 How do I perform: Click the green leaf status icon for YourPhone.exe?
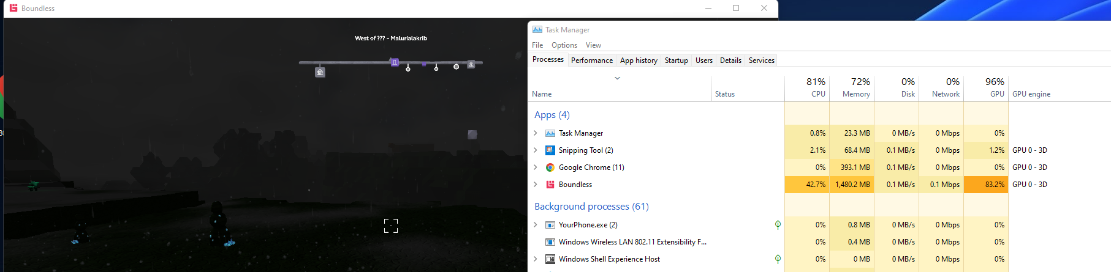pyautogui.click(x=778, y=225)
